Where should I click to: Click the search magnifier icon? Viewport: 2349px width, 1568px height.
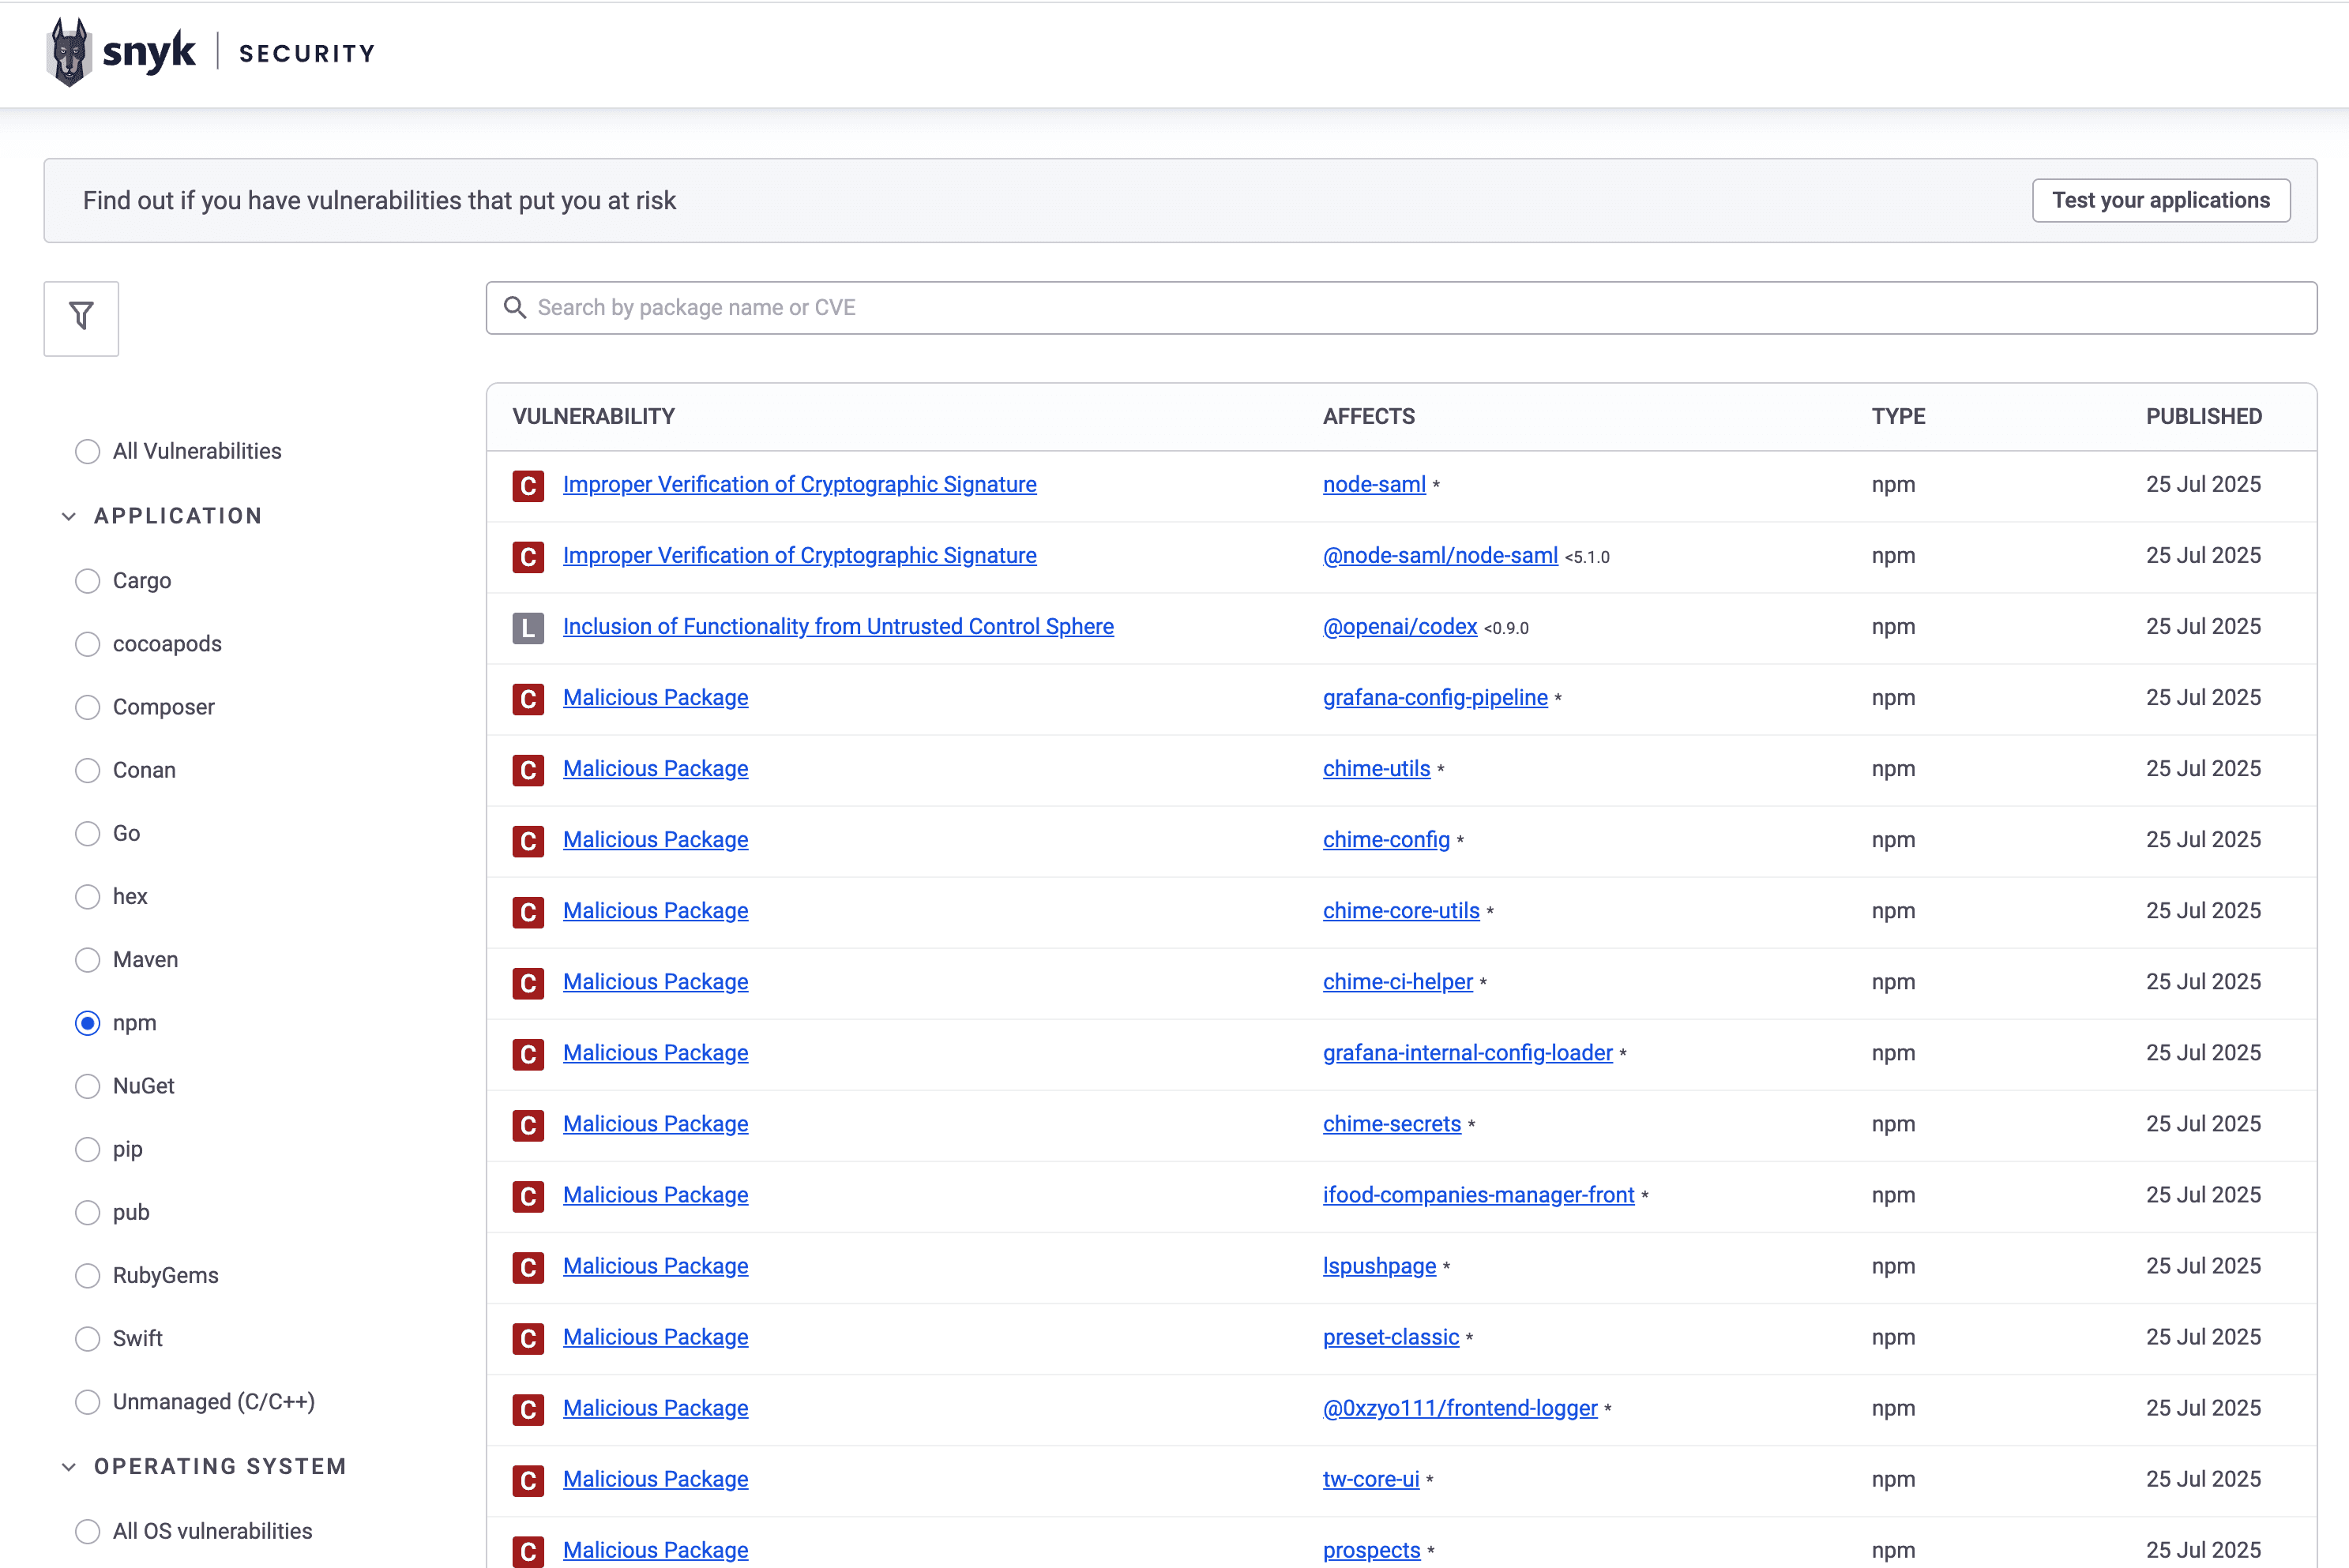pos(514,307)
